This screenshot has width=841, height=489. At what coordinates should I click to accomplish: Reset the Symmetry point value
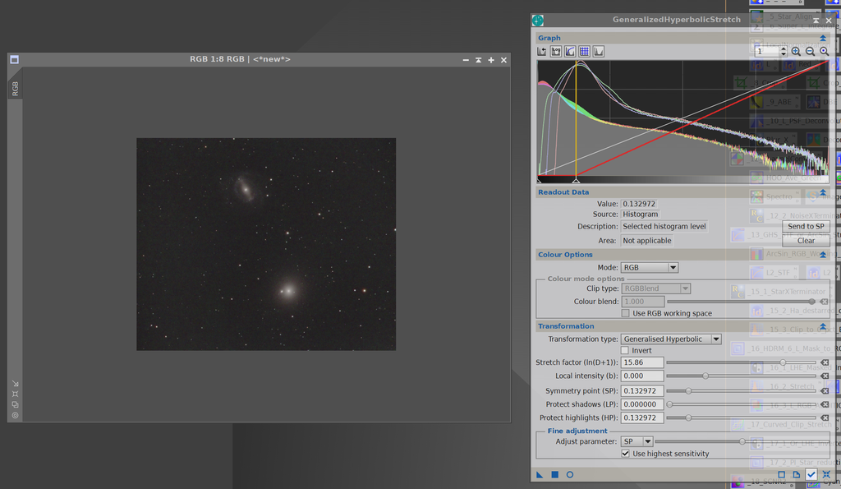[825, 391]
